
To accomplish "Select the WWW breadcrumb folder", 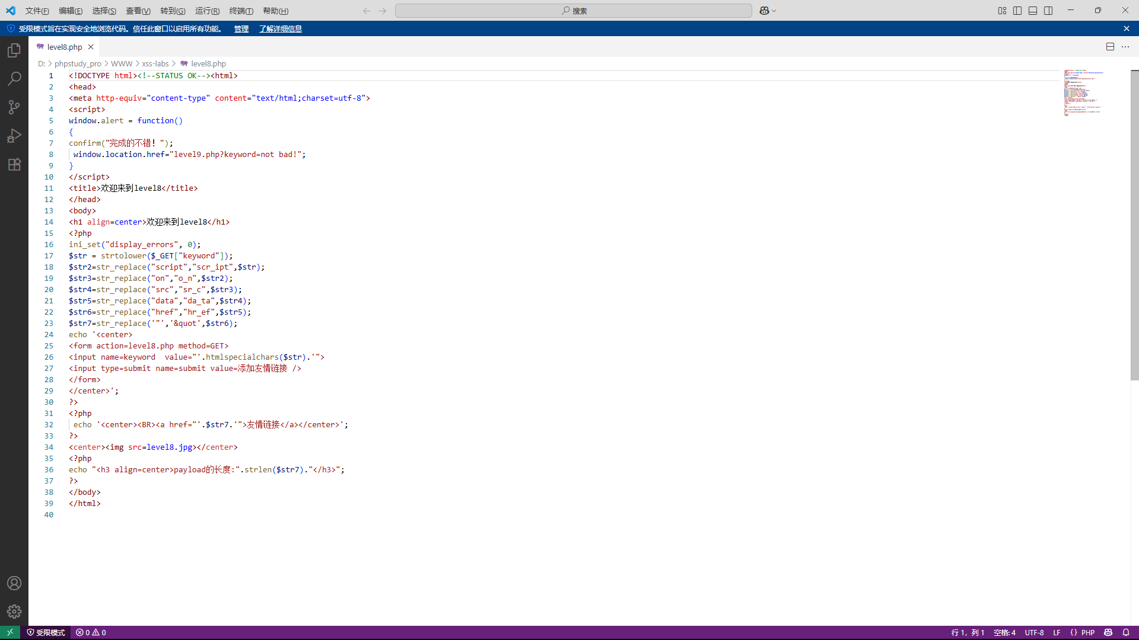I will [122, 63].
